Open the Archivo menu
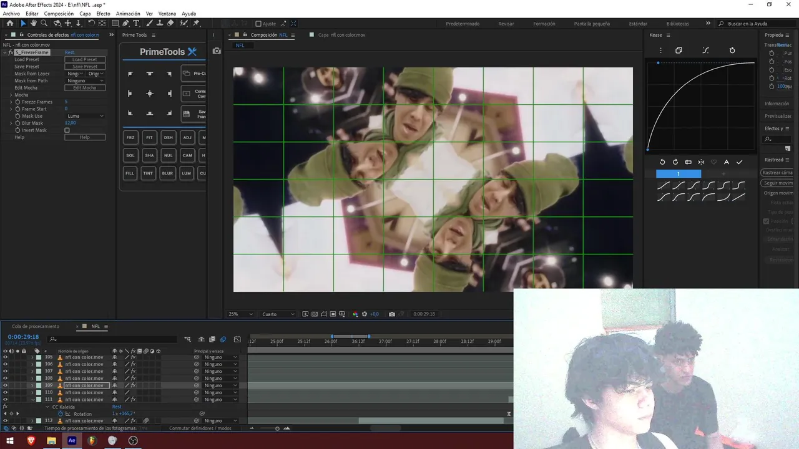This screenshot has height=449, width=799. (11, 13)
